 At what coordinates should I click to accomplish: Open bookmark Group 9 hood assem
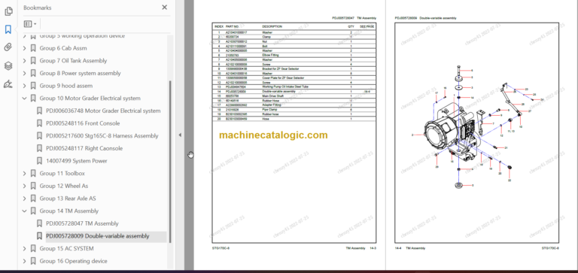[66, 86]
